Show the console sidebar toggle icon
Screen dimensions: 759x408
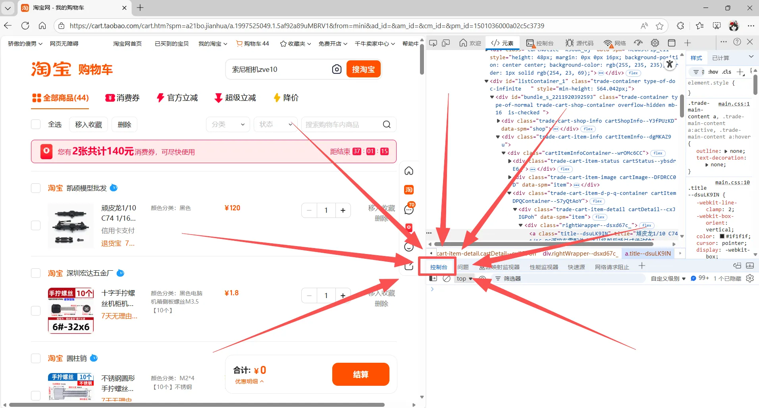click(x=433, y=279)
